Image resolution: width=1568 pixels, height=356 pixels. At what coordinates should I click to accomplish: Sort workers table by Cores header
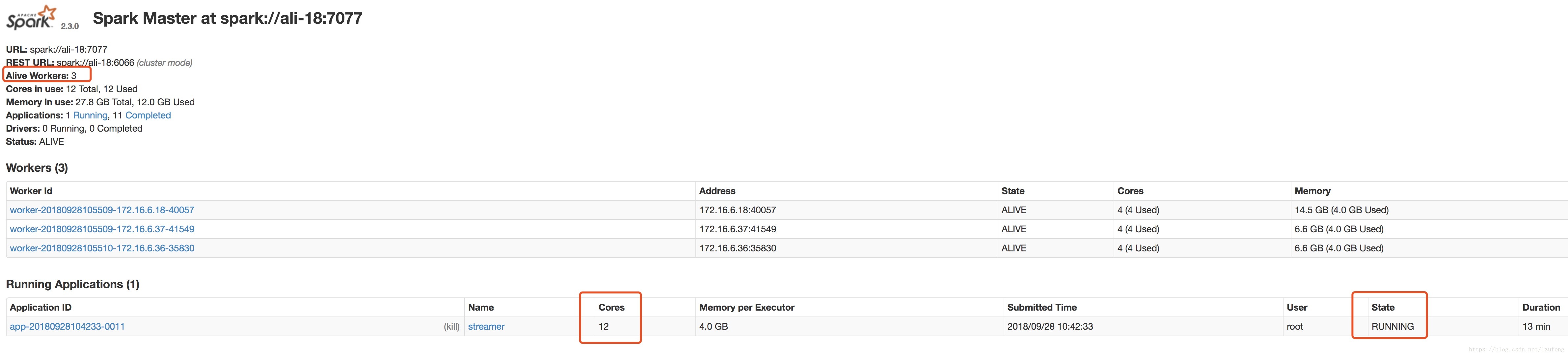click(1130, 191)
